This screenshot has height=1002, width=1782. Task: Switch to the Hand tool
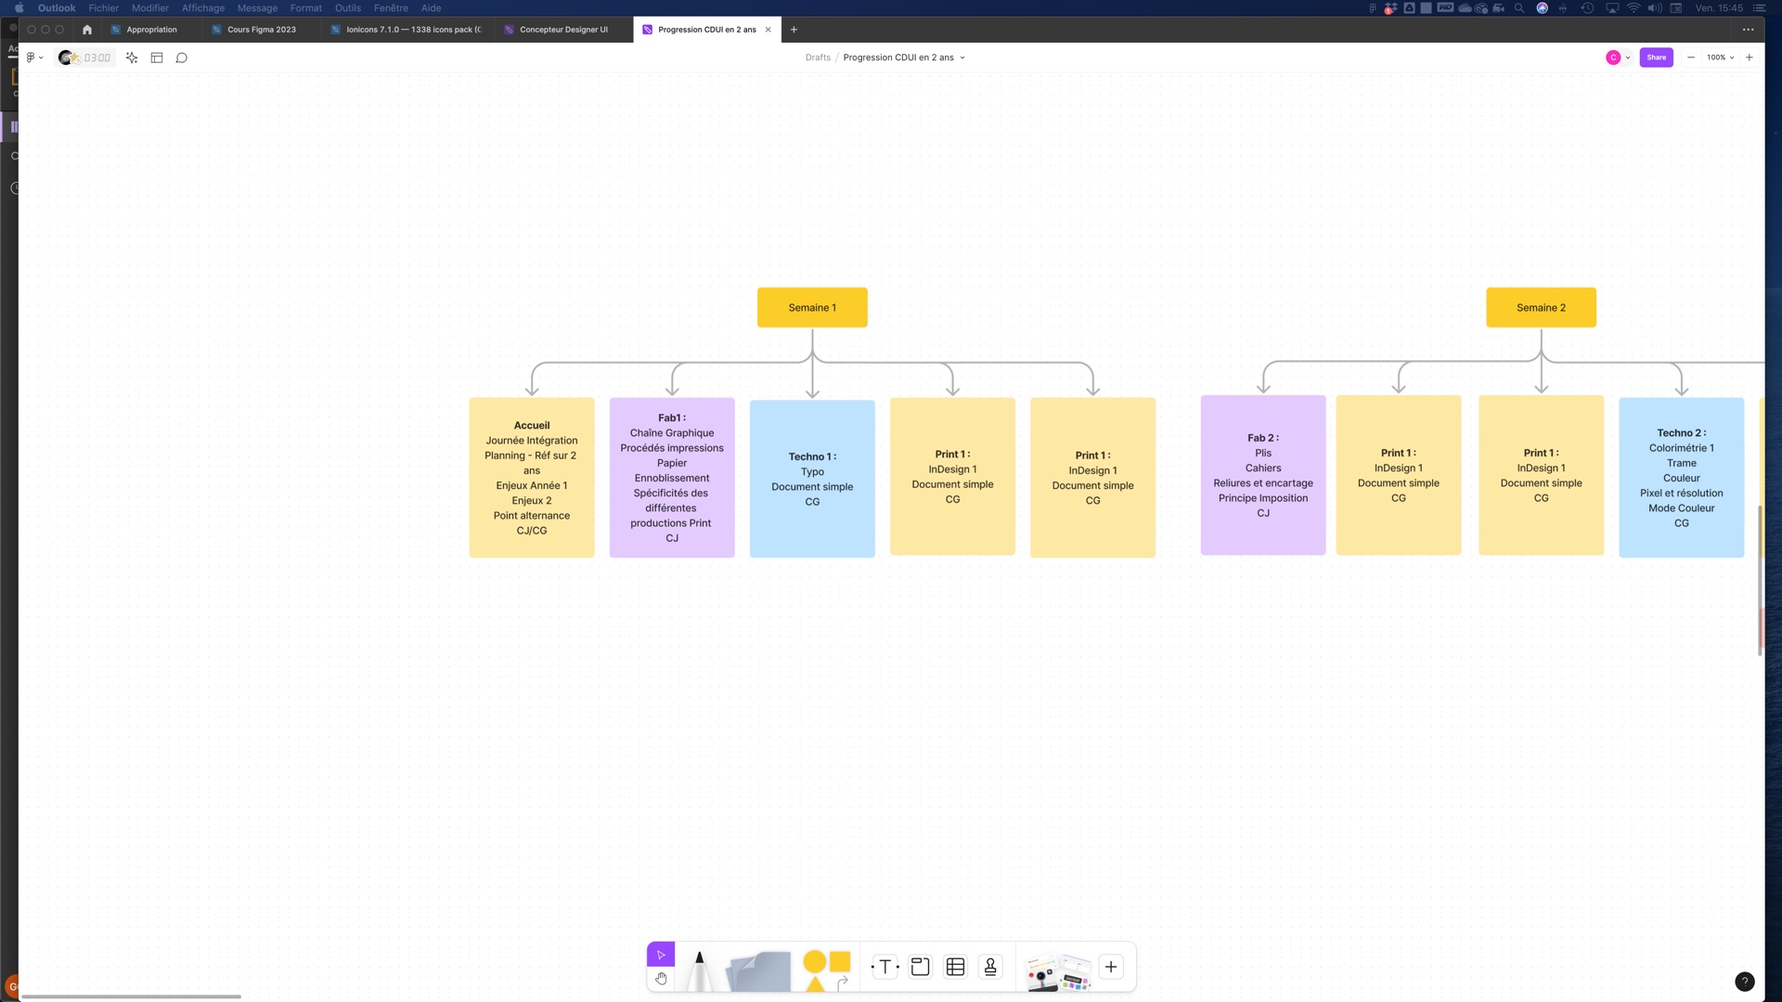coord(661,979)
